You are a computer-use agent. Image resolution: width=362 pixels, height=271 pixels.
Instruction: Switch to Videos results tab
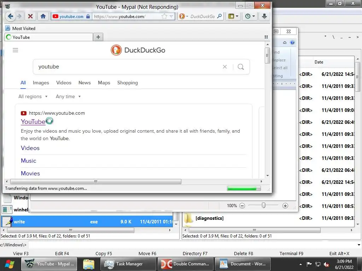click(64, 83)
